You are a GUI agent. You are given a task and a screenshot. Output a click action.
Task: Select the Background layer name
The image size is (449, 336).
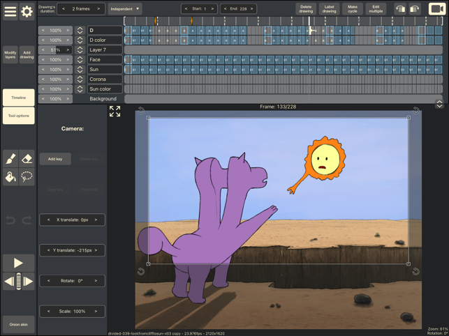(x=103, y=99)
